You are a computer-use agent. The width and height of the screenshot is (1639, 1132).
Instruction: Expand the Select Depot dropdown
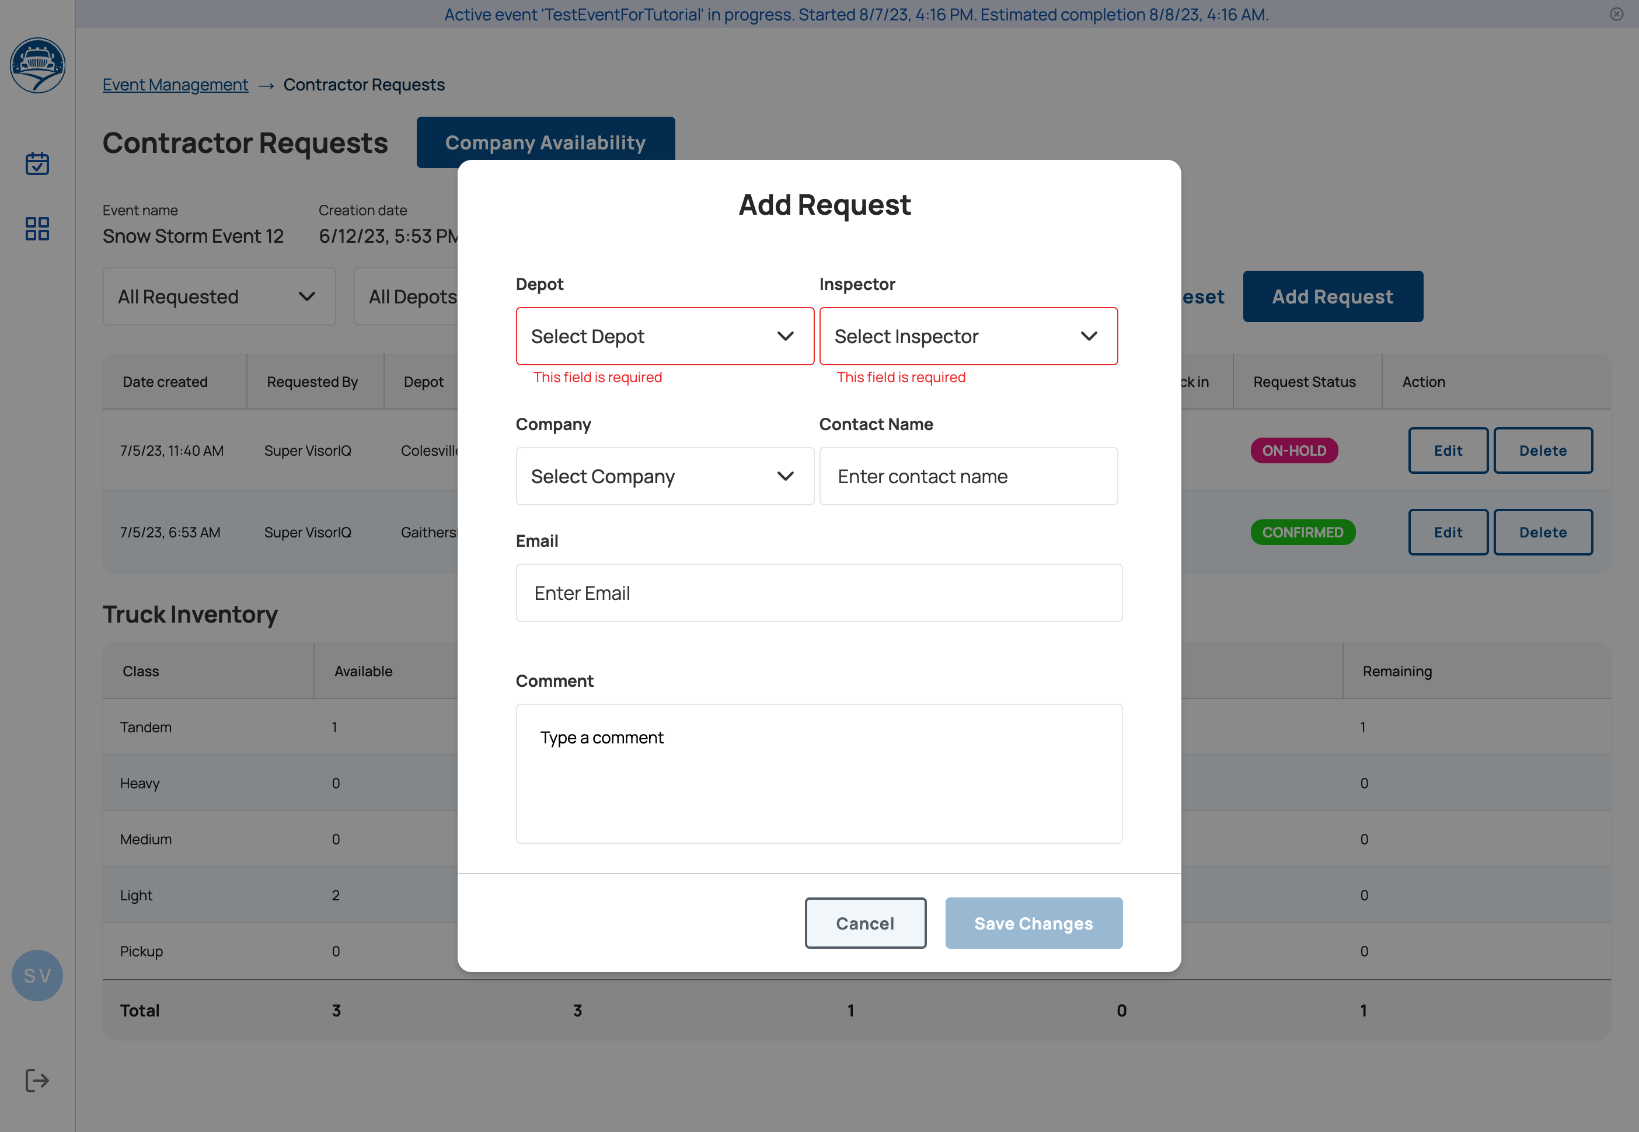pyautogui.click(x=664, y=336)
